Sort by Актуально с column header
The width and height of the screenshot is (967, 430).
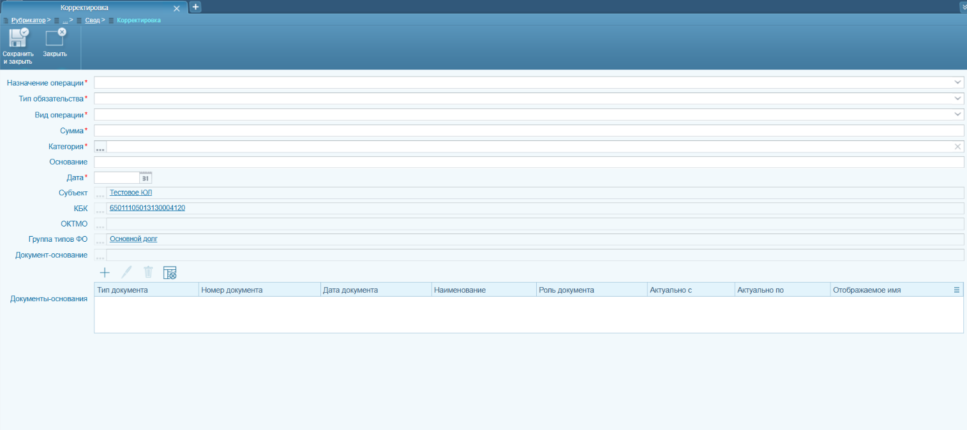click(x=691, y=290)
